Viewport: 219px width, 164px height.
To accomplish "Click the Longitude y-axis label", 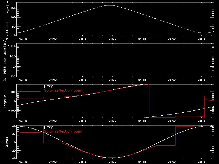I will pos(5,101).
